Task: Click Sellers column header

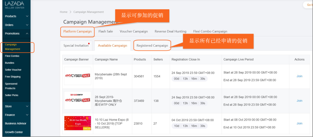Action: point(158,60)
